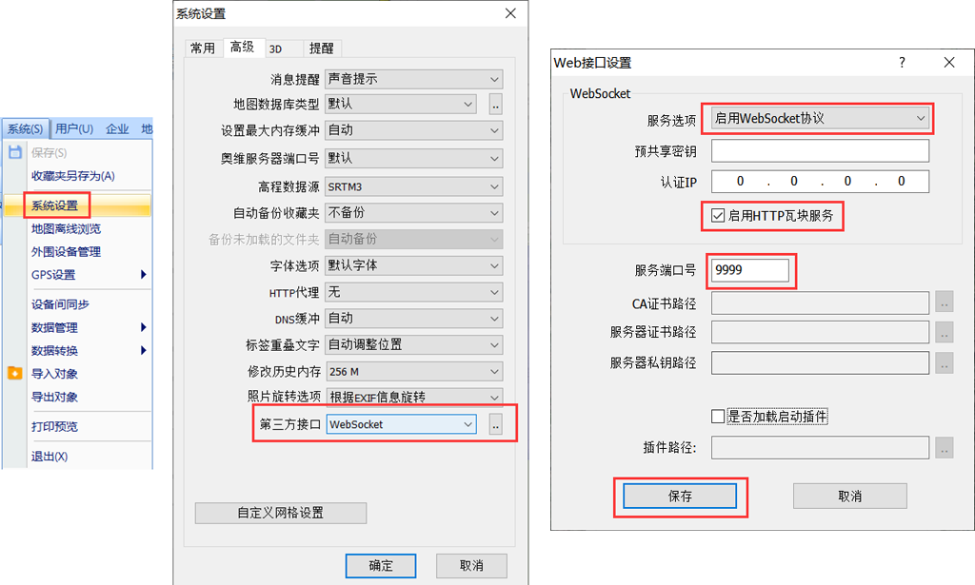Click the 自定义网格设置 button
The width and height of the screenshot is (975, 585).
tap(281, 513)
